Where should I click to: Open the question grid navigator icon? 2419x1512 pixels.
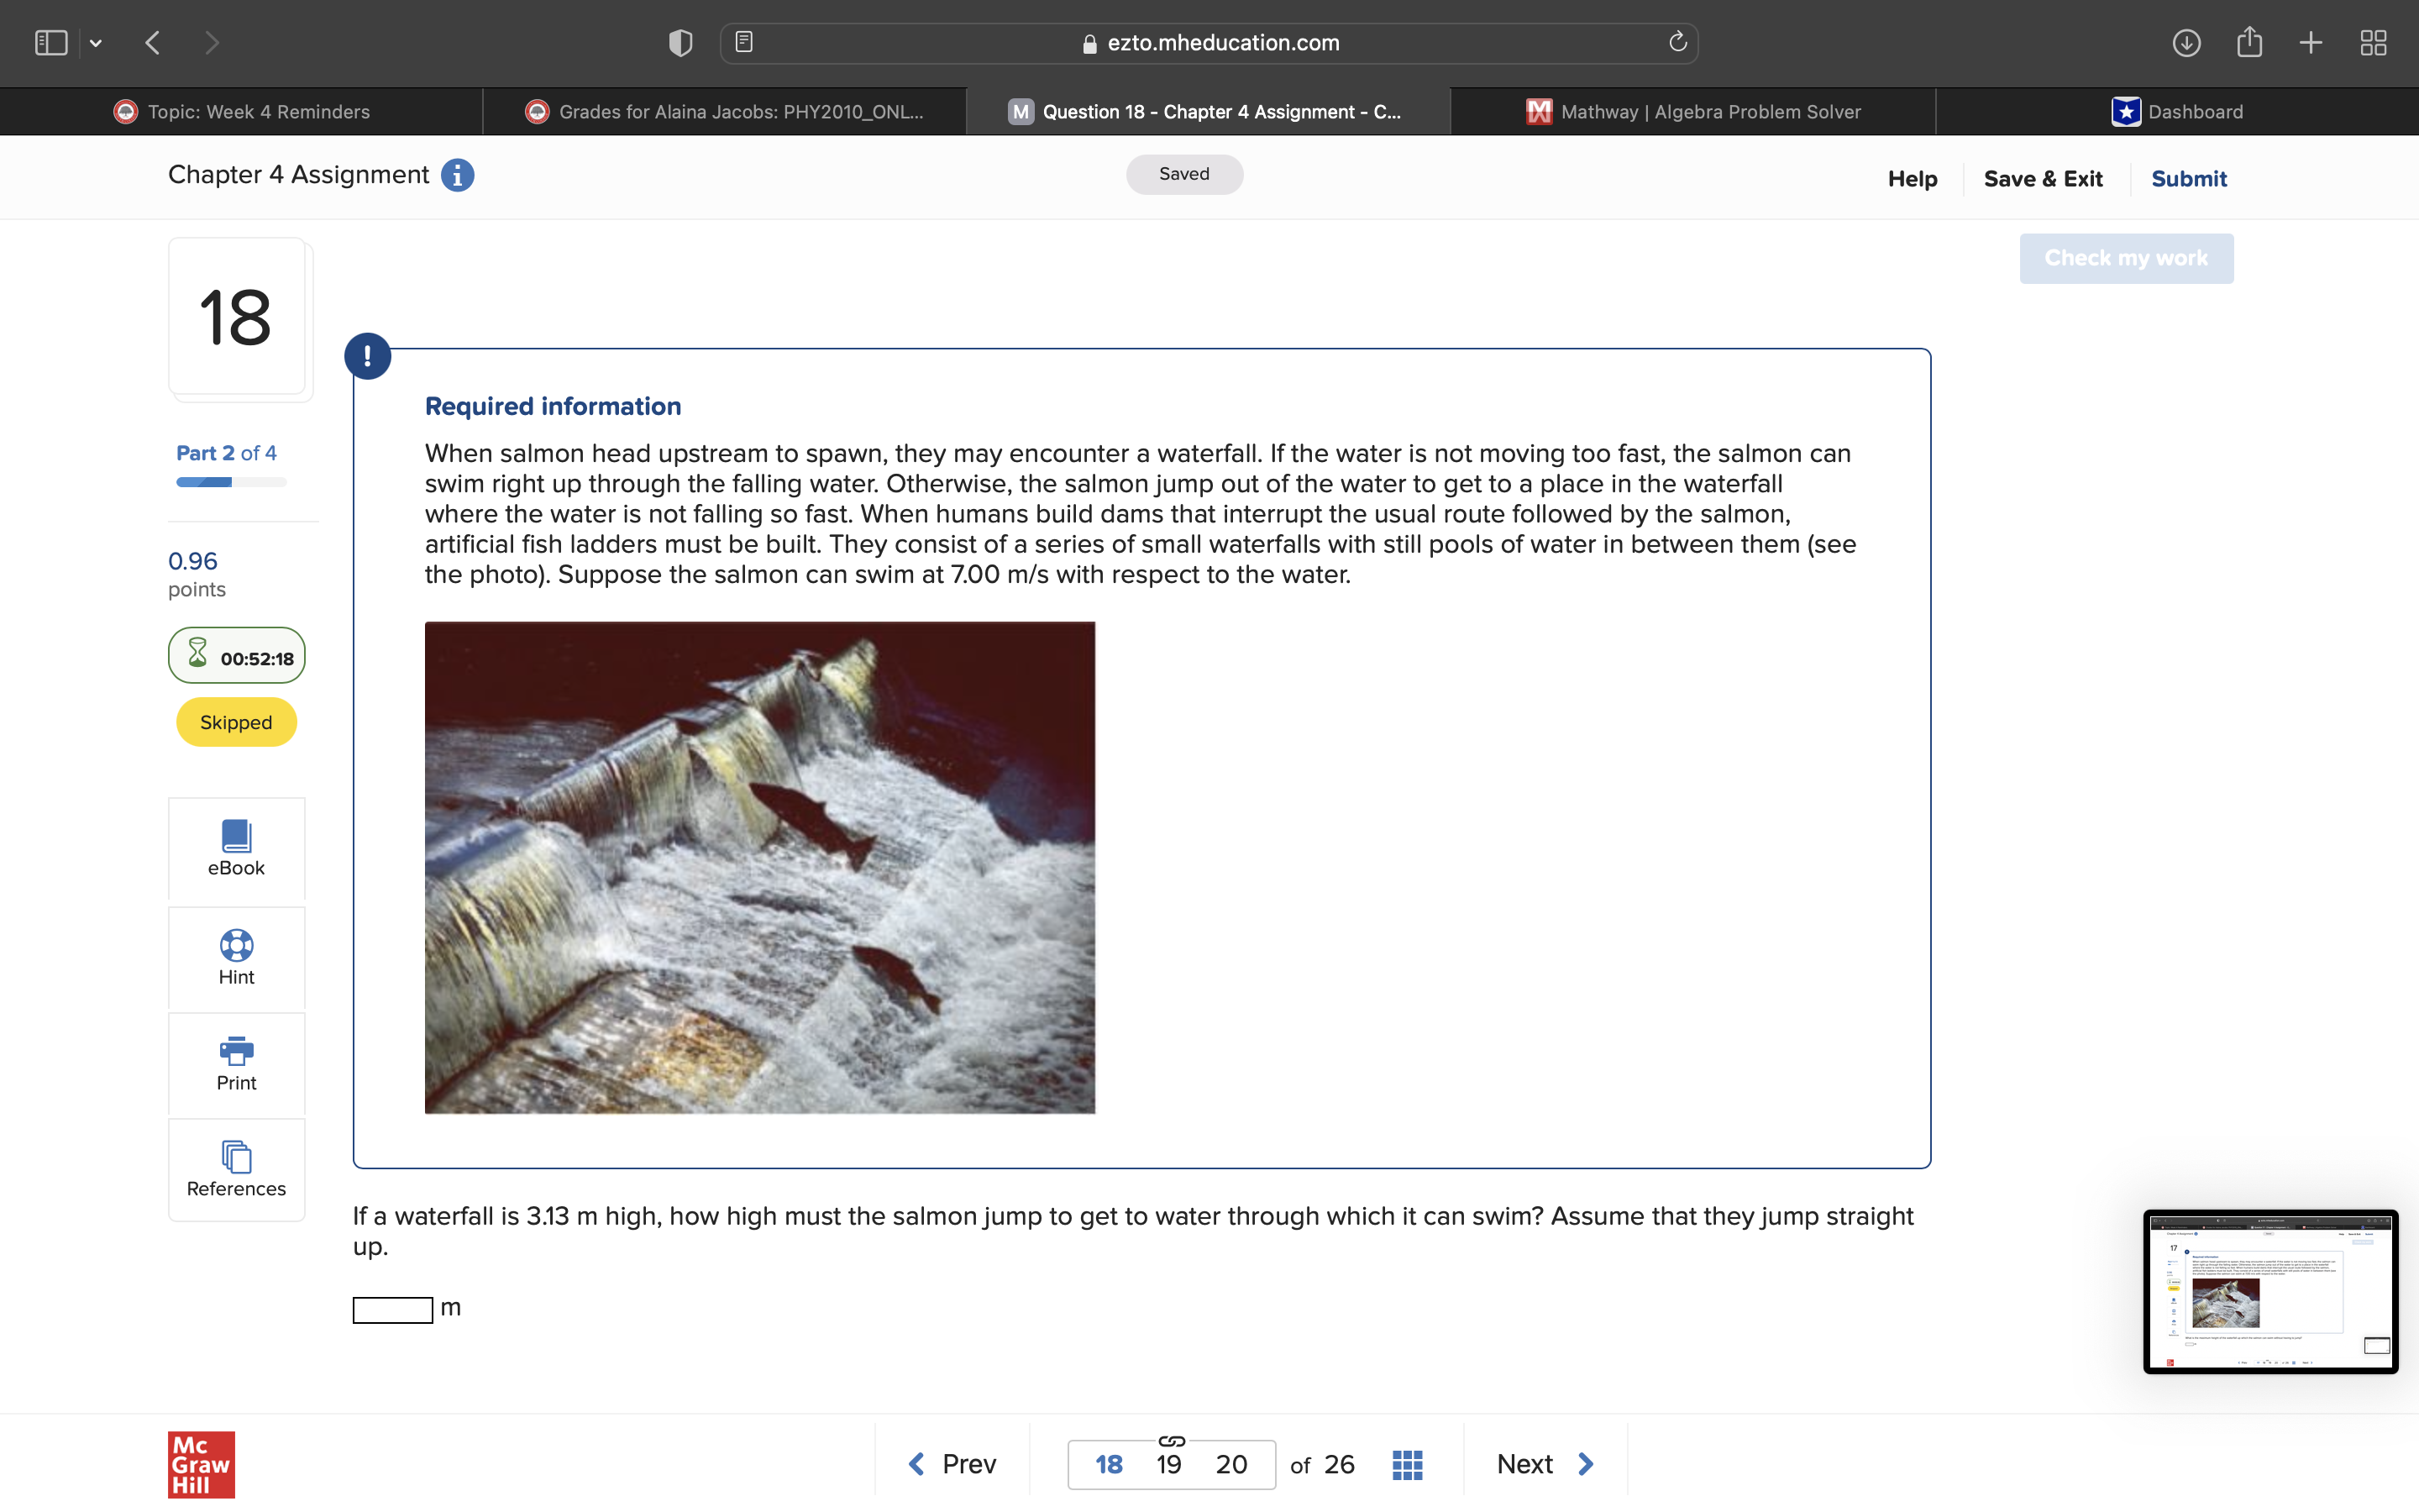click(x=1406, y=1464)
